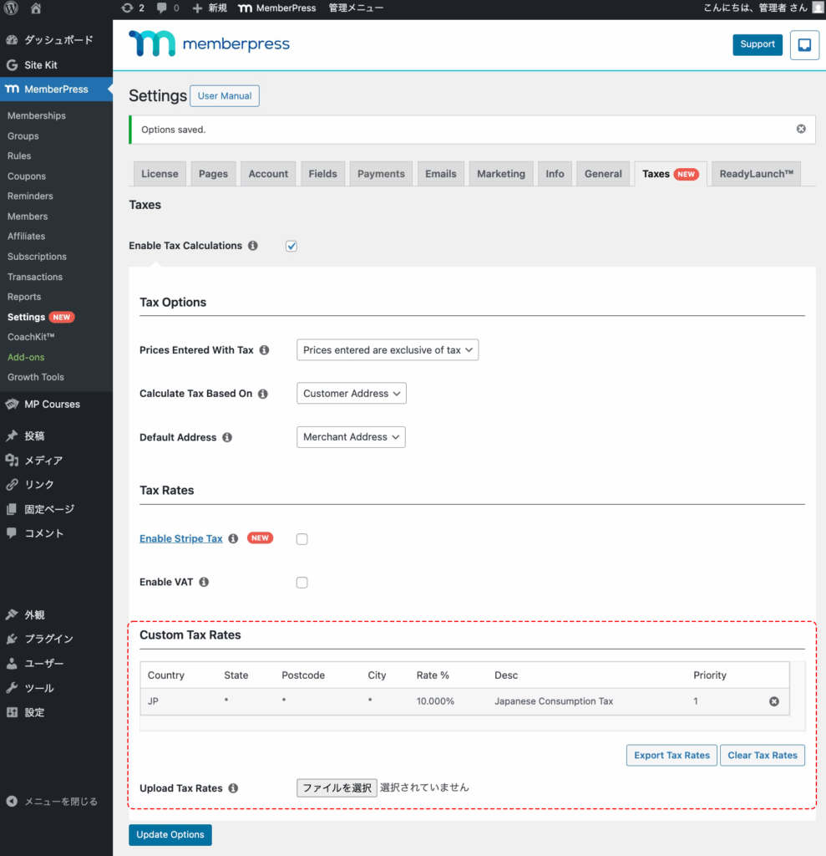Click ユーザー person icon in sidebar
Screen dimensions: 826x856
[12, 663]
